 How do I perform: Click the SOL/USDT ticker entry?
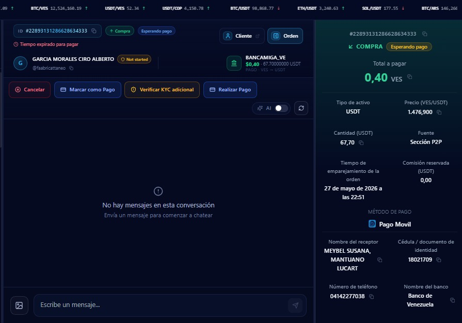[384, 8]
